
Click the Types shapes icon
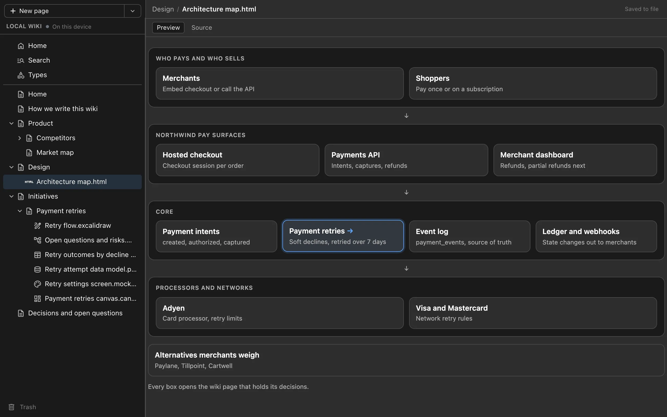click(21, 75)
